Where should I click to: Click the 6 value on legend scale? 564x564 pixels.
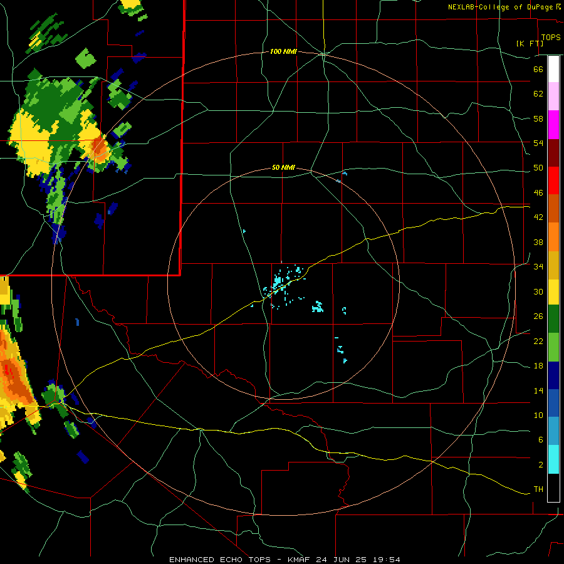(540, 440)
